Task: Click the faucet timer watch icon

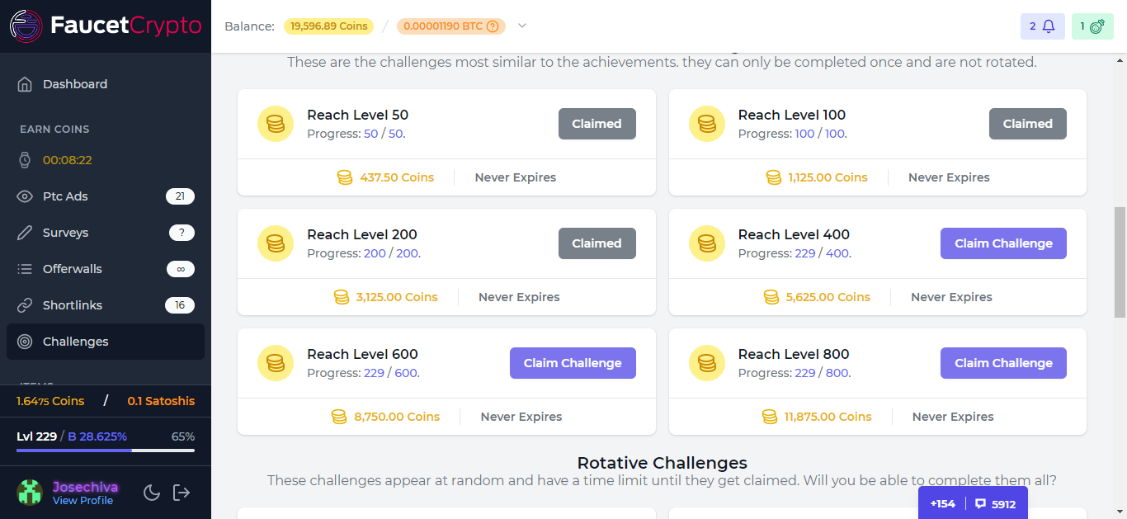Action: click(x=25, y=160)
